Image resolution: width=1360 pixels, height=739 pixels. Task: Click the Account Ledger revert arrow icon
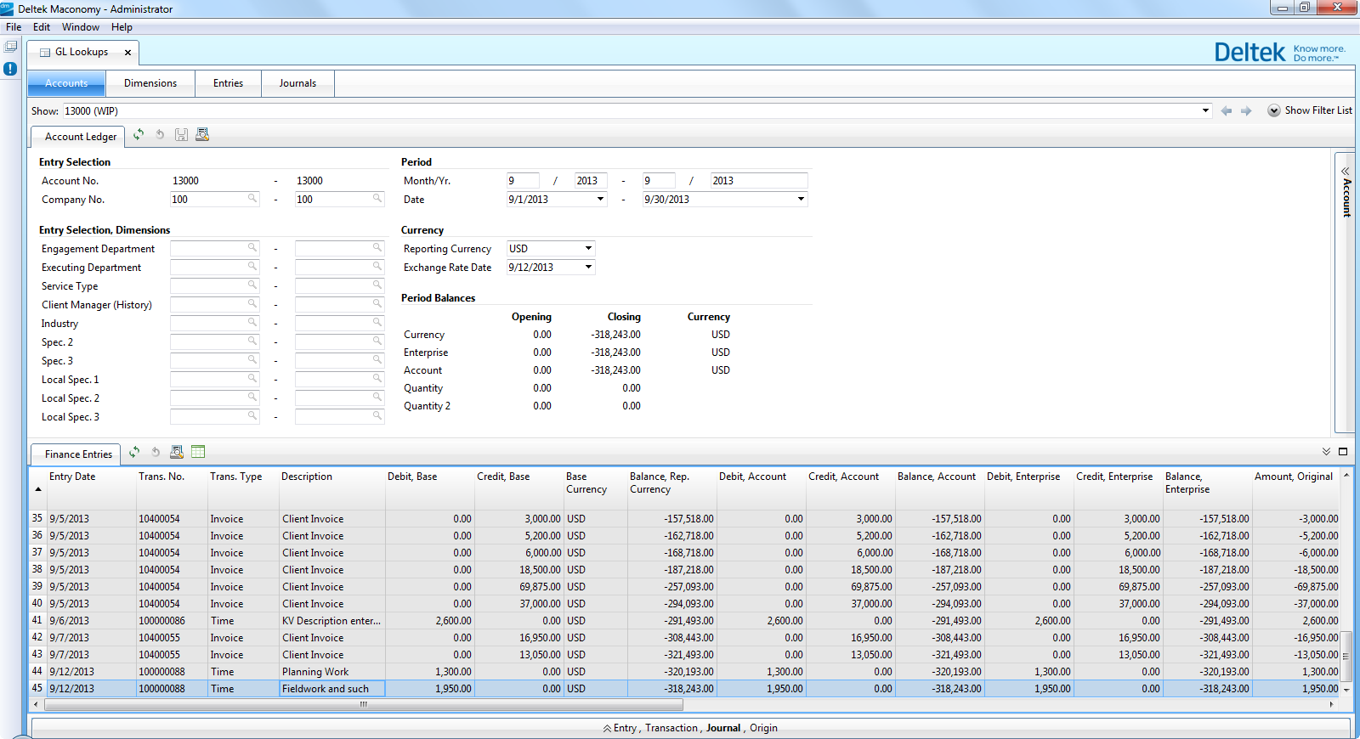(160, 134)
